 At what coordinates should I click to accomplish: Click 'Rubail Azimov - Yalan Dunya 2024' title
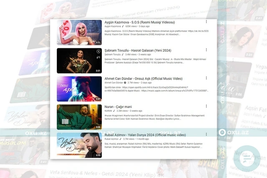point(151,135)
